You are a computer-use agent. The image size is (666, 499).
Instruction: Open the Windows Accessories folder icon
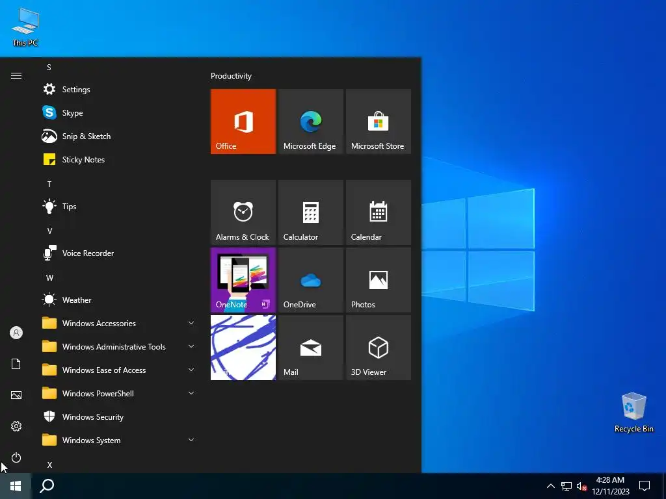(49, 323)
